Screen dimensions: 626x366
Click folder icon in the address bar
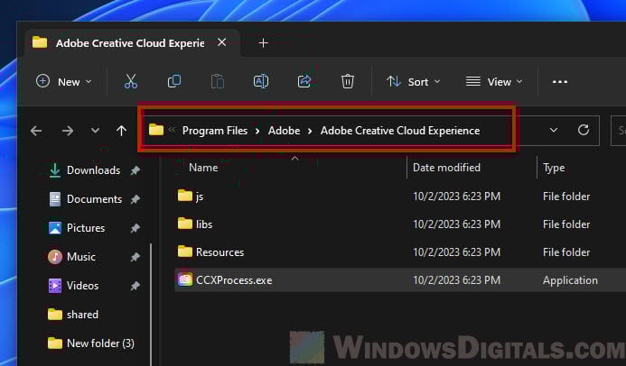pos(156,130)
